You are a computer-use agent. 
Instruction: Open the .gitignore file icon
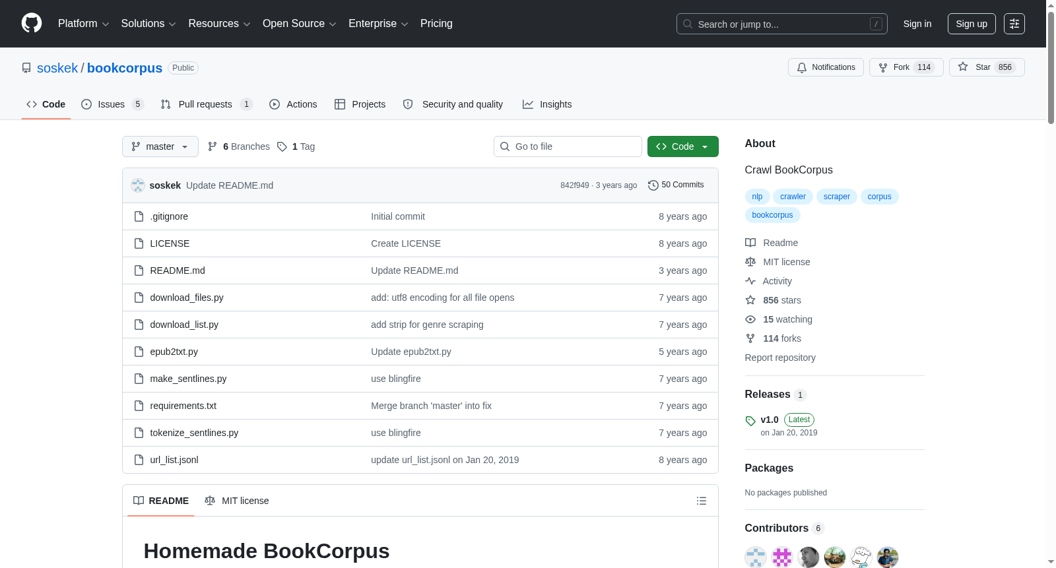(x=139, y=216)
